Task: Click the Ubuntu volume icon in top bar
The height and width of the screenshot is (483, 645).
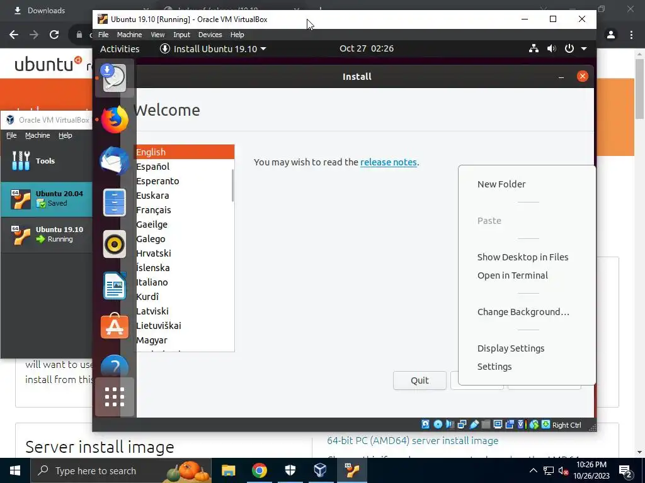Action: [x=552, y=48]
